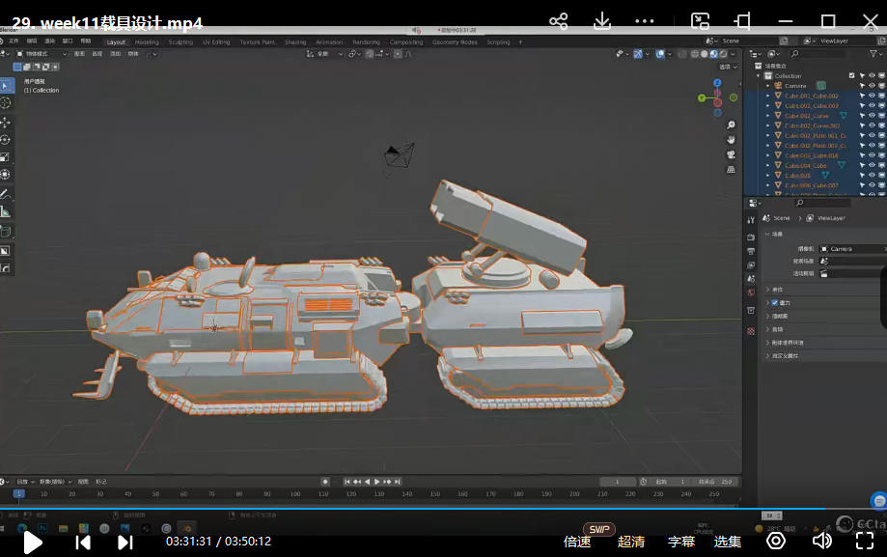Open the 字幕 subtitles option
Image resolution: width=887 pixels, height=557 pixels.
pyautogui.click(x=681, y=542)
